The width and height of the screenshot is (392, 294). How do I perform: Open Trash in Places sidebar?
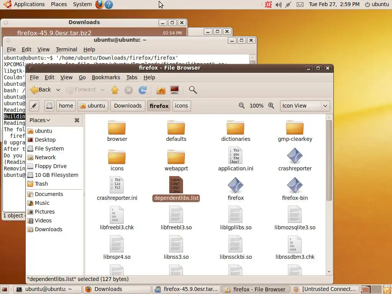pyautogui.click(x=41, y=184)
